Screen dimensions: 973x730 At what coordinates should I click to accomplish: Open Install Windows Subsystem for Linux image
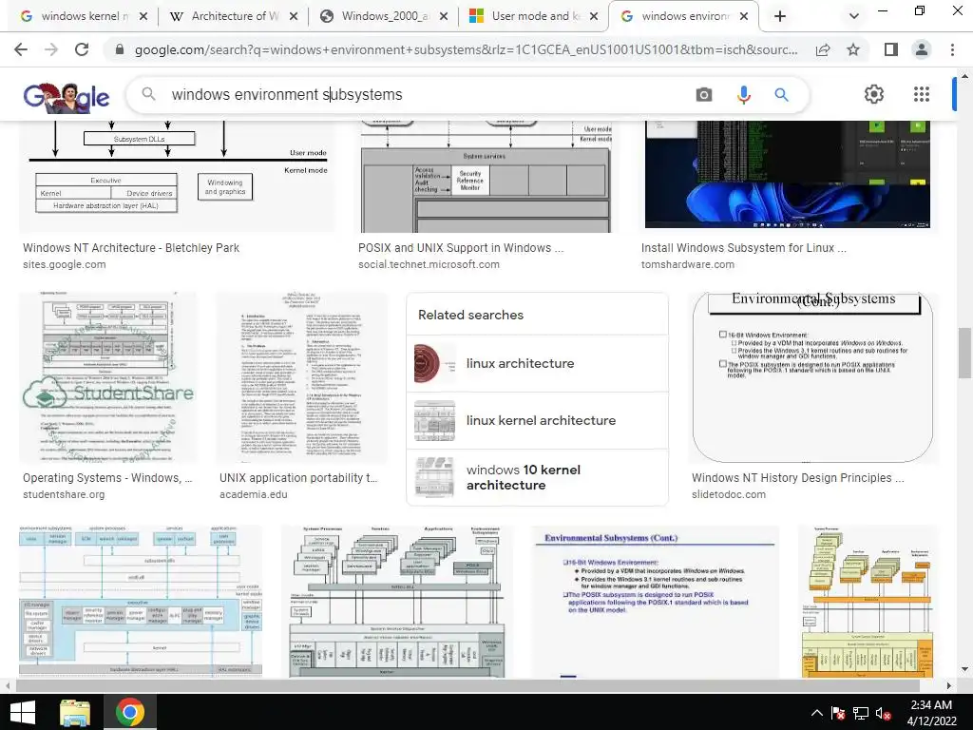pos(789,175)
